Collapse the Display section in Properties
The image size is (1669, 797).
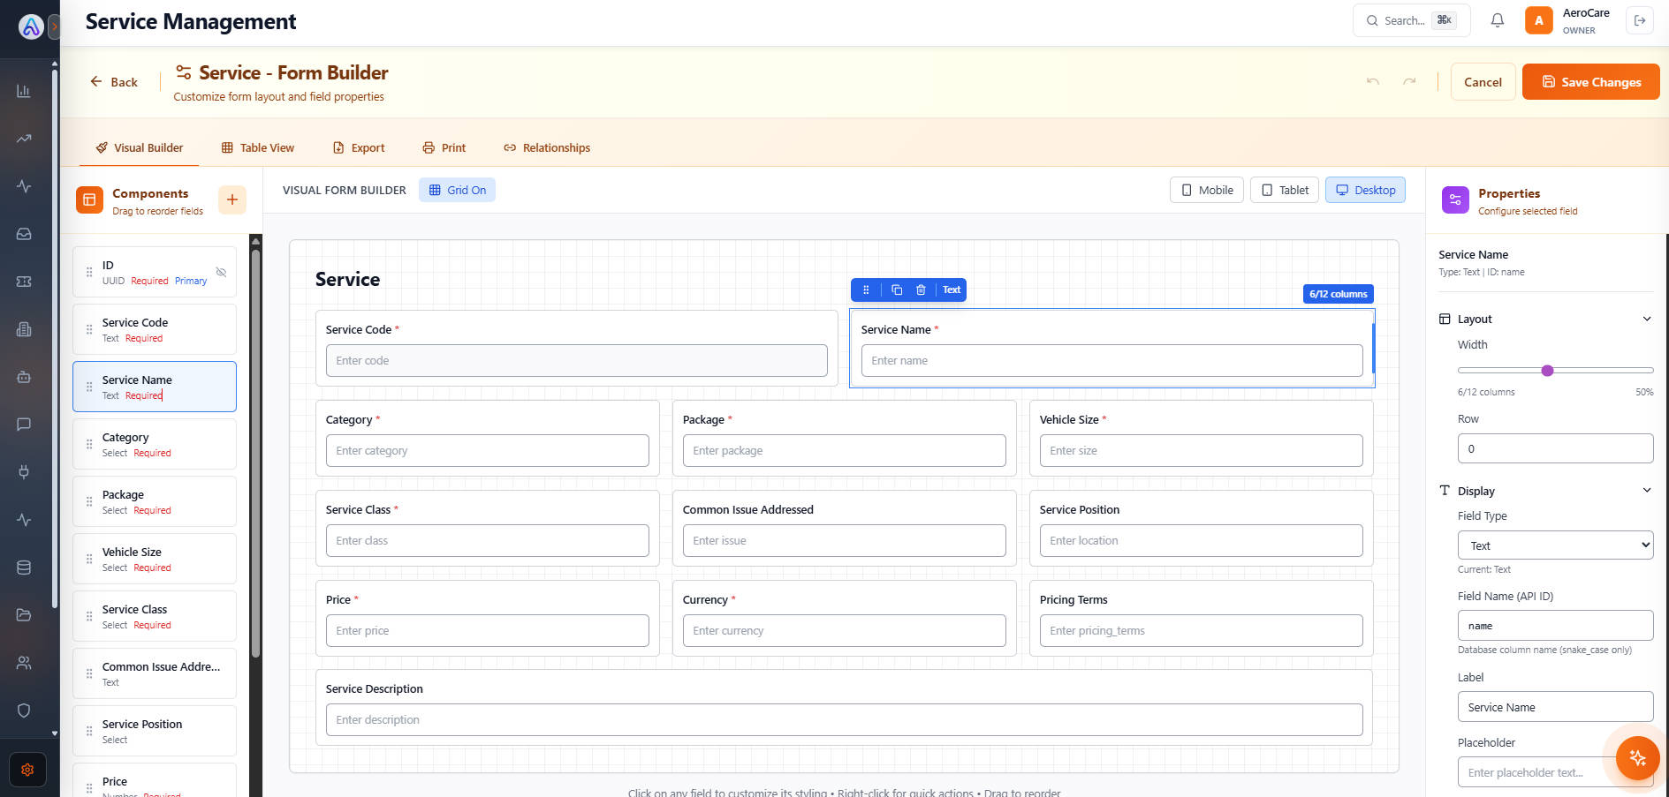point(1646,490)
